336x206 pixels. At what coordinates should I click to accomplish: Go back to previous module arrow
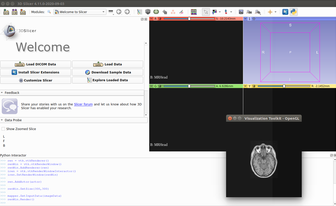click(x=119, y=12)
